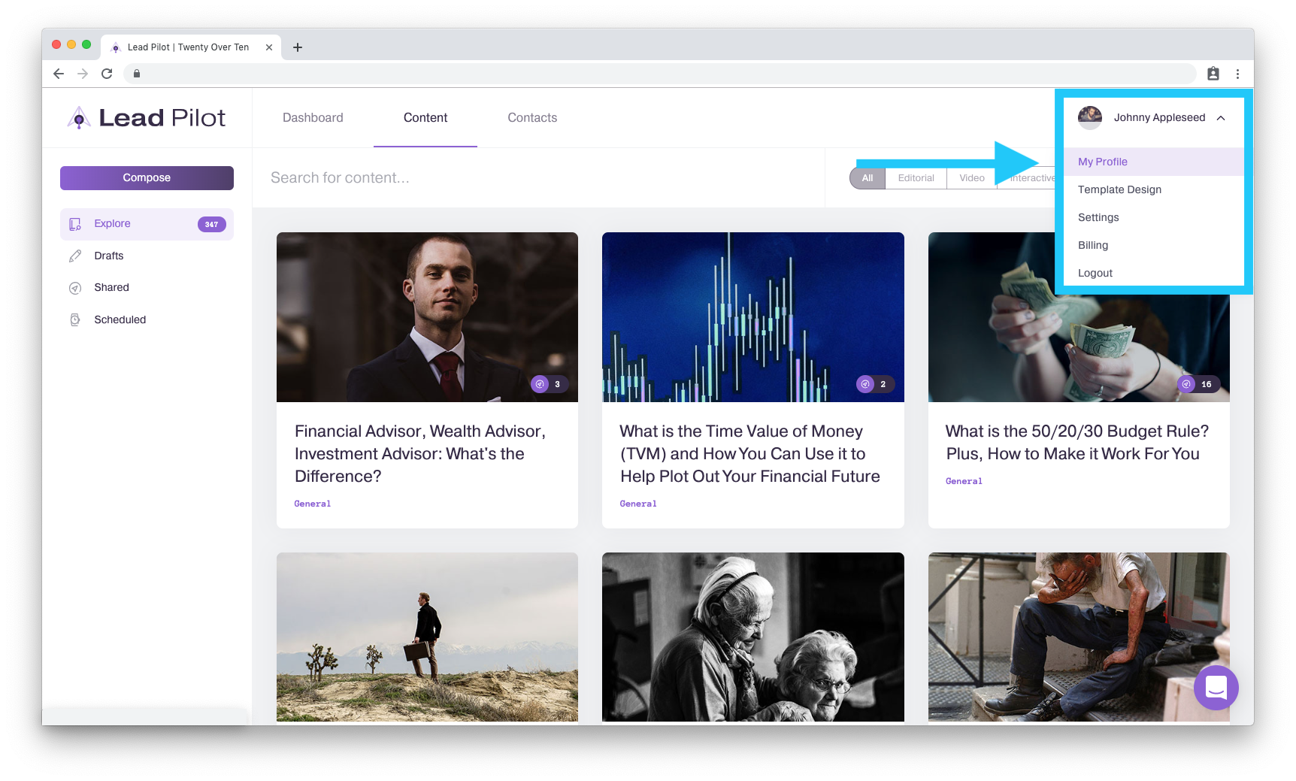Screen dimensions: 1296x781
Task: Open a new browser tab
Action: click(x=298, y=47)
